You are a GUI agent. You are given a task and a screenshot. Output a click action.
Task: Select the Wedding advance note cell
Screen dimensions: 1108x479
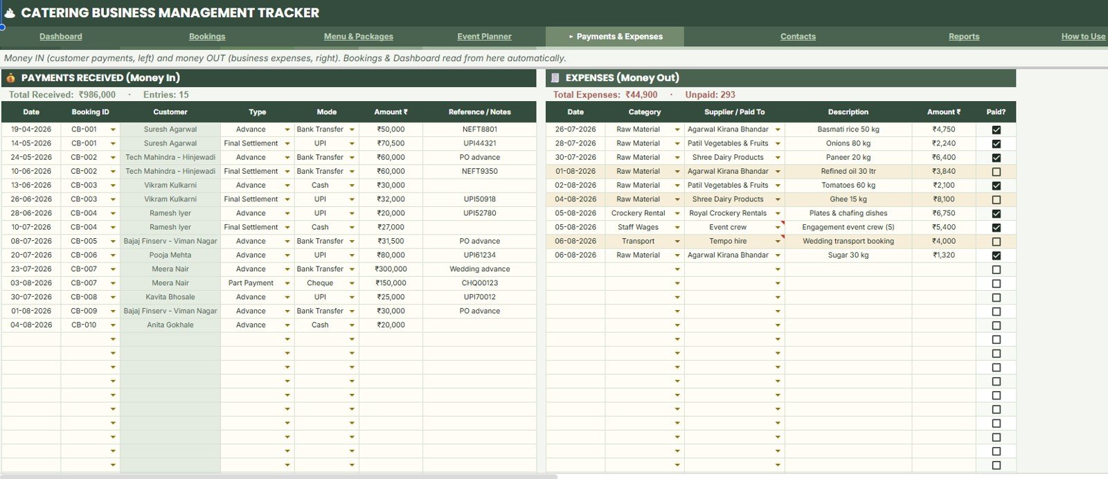[x=479, y=269]
